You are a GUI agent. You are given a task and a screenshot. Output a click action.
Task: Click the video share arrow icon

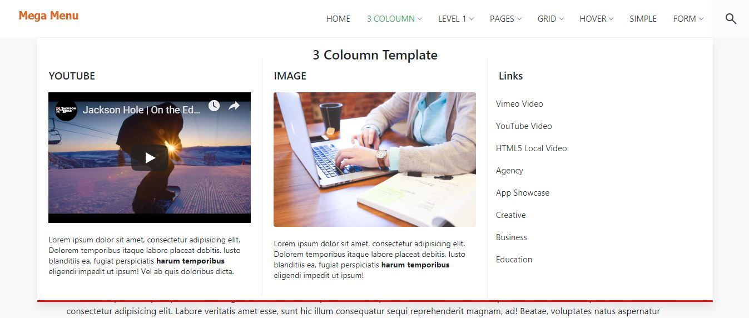tap(234, 106)
